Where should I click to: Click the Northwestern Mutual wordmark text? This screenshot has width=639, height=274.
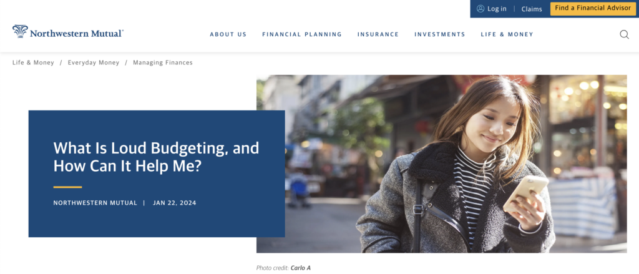coord(76,34)
